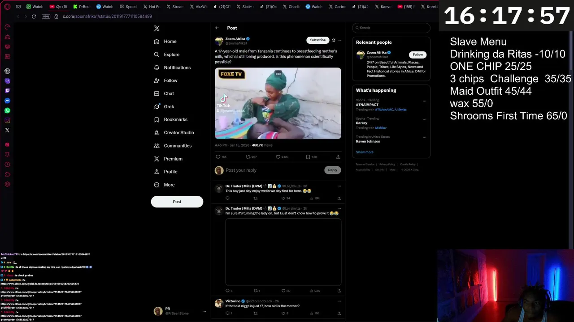Switch to the muted YouTube tab
574x322 pixels.
pyautogui.click(x=58, y=7)
